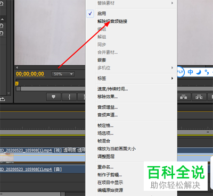The width and height of the screenshot is (213, 196).
Task: Collapse section with the up triangle
Action: point(2,19)
